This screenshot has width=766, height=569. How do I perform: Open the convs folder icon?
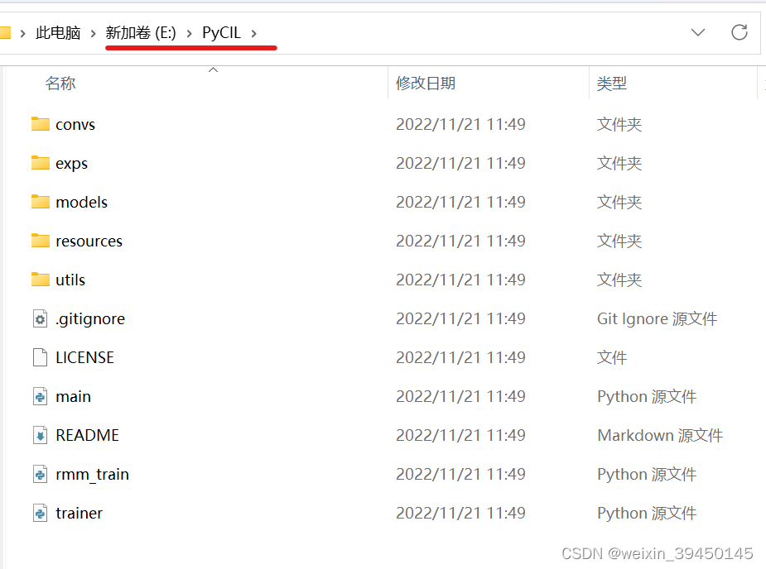point(40,124)
